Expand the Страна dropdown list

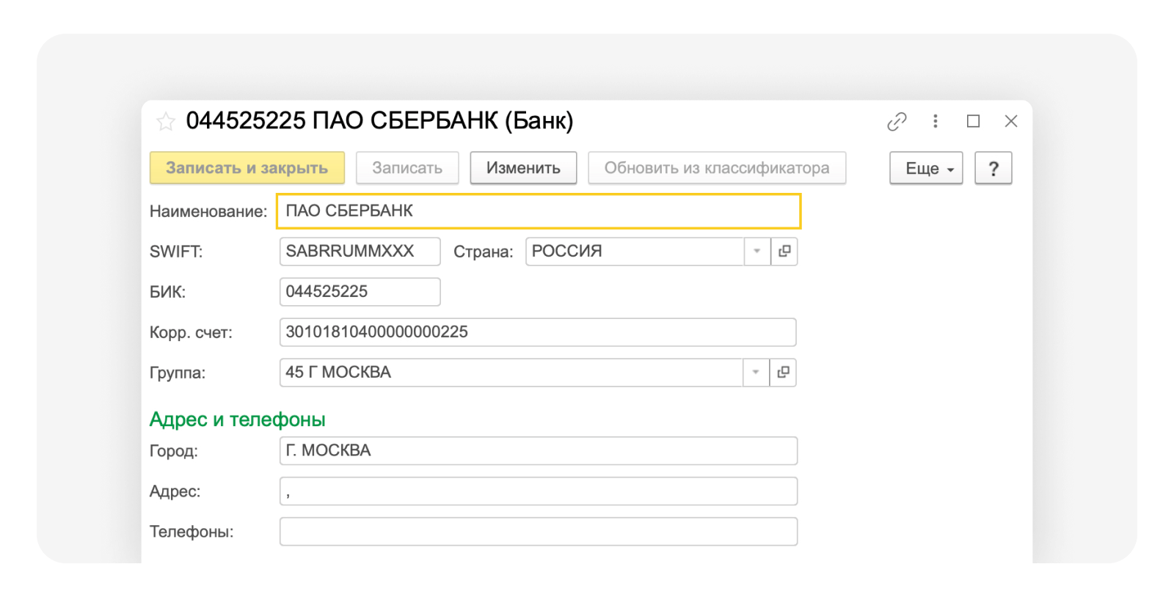tap(757, 252)
